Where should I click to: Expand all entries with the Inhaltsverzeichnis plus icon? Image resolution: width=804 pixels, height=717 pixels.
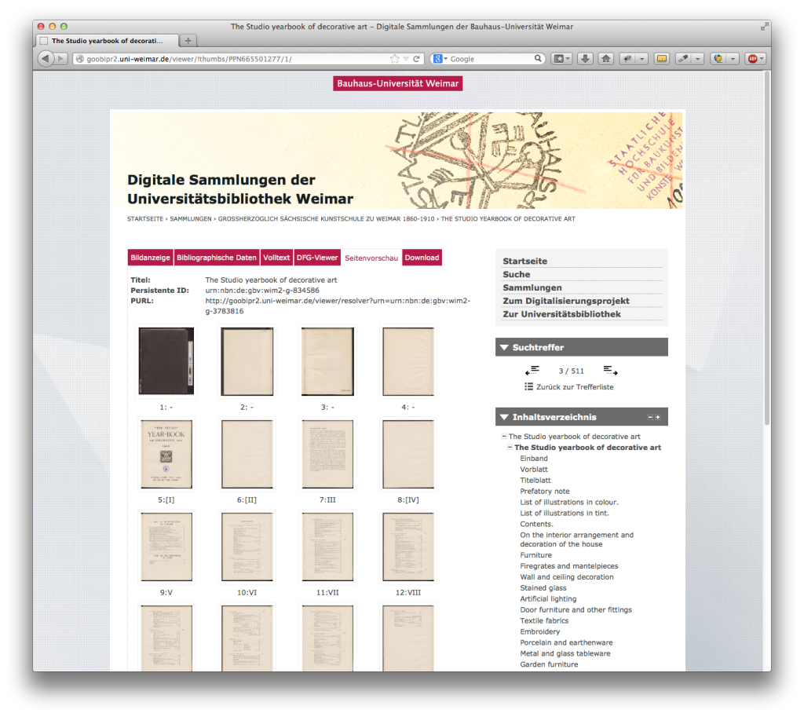[658, 418]
